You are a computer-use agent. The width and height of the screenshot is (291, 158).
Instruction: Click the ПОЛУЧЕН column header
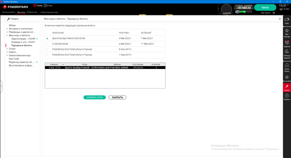pos(124,33)
